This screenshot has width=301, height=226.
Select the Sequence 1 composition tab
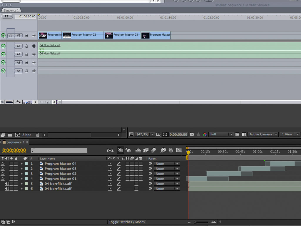click(x=16, y=142)
